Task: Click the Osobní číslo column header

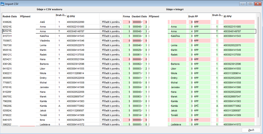Action: tap(140, 16)
